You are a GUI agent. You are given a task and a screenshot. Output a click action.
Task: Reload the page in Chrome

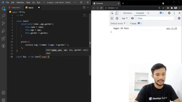pos(101,8)
